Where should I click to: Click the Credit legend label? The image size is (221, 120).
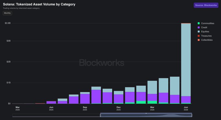pyautogui.click(x=204, y=27)
